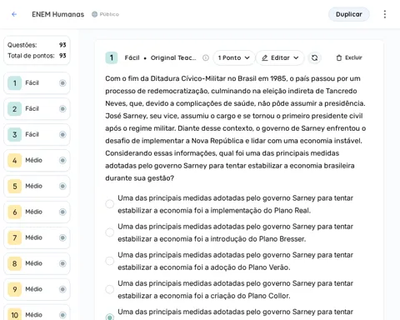The width and height of the screenshot is (400, 320).
Task: Click the circle indicator on question 4 row
Action: coord(62,161)
